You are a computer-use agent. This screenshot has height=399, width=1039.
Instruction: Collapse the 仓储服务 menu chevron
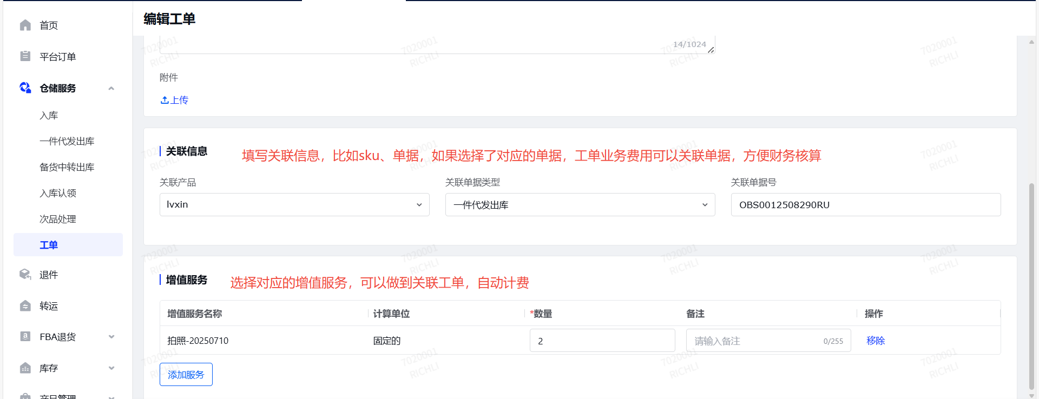pyautogui.click(x=111, y=88)
